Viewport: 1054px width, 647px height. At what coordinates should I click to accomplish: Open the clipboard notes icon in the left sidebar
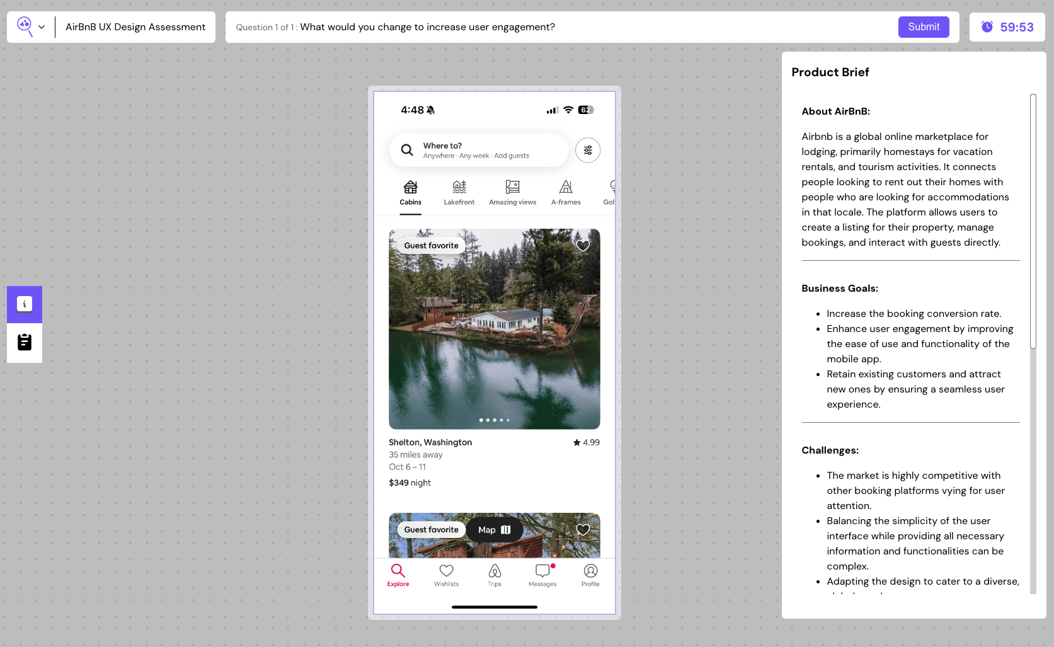coord(25,342)
